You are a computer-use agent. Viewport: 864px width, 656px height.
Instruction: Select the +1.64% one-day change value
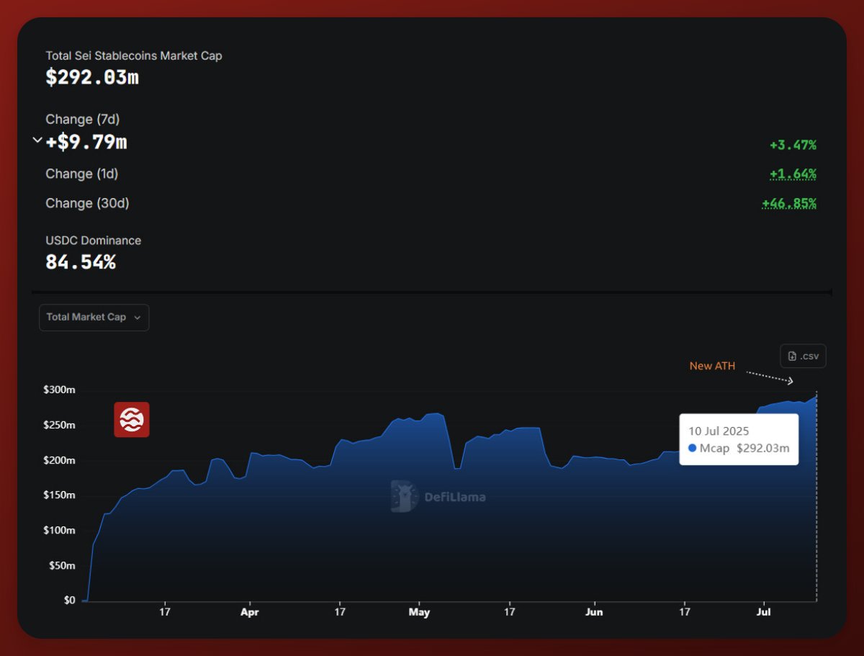[x=793, y=174]
